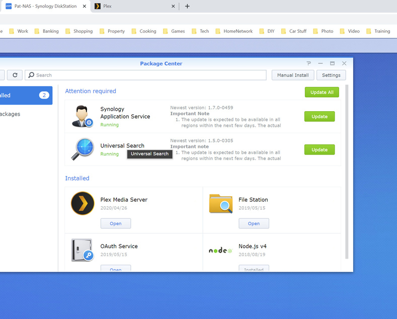Select the Installed sidebar category
397x319 pixels.
tap(25, 96)
